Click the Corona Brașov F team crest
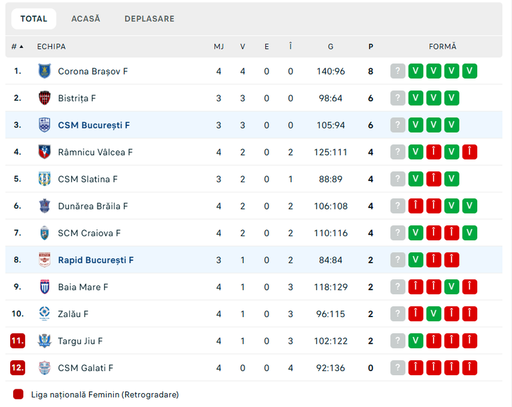The image size is (512, 407). [x=44, y=71]
